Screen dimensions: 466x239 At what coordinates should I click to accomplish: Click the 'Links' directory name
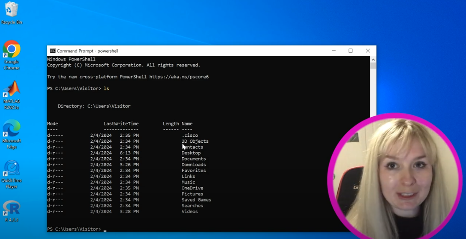click(x=188, y=176)
